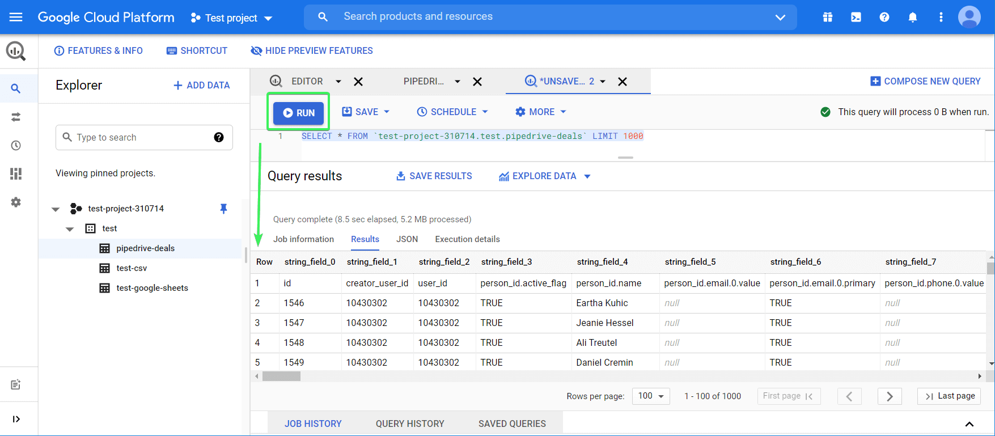Image resolution: width=995 pixels, height=436 pixels.
Task: Open the MORE options dropdown
Action: click(541, 112)
